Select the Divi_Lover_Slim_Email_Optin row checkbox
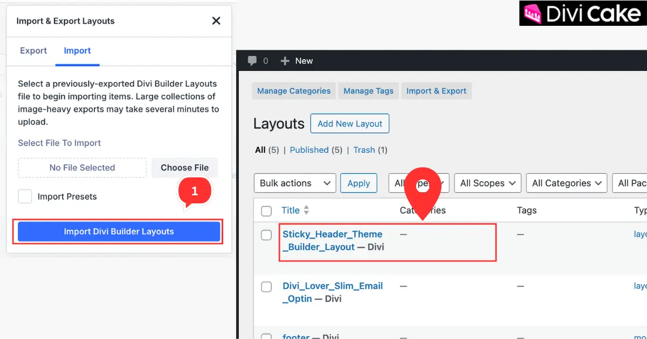 (x=266, y=287)
